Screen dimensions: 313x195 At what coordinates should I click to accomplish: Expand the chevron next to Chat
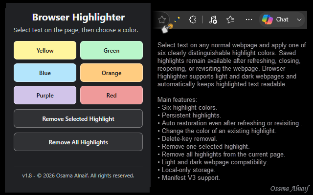coord(299,19)
